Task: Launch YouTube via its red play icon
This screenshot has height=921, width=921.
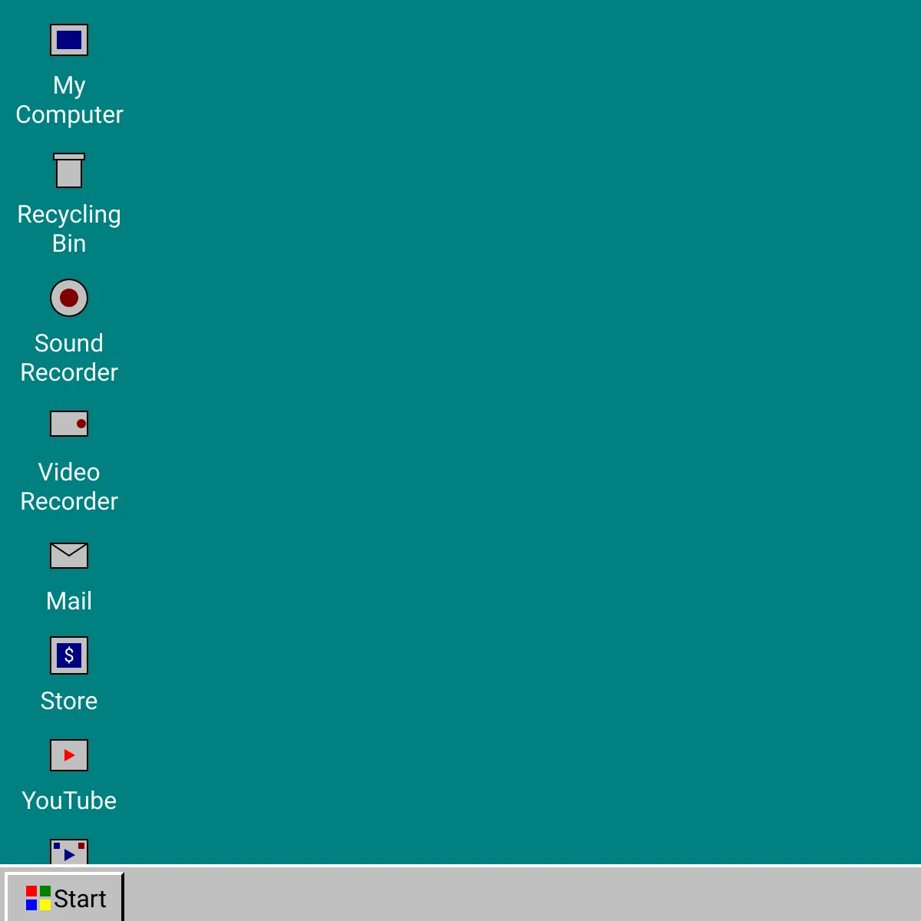Action: tap(69, 755)
